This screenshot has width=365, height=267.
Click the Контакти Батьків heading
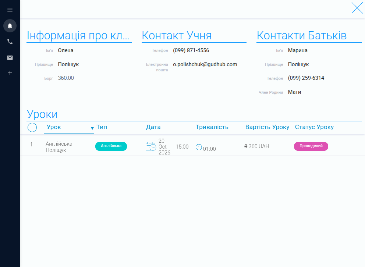[302, 36]
